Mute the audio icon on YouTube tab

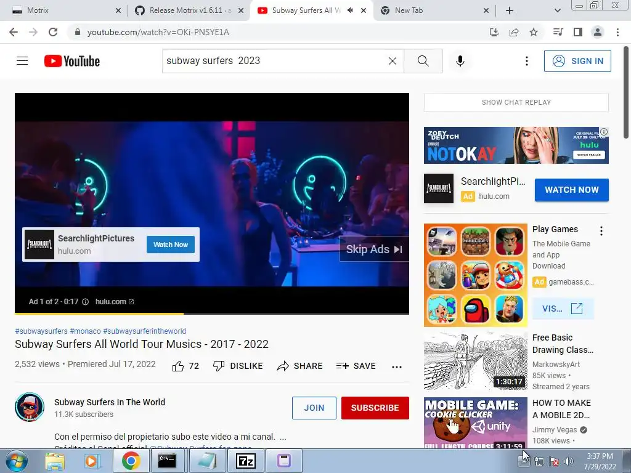click(x=351, y=10)
